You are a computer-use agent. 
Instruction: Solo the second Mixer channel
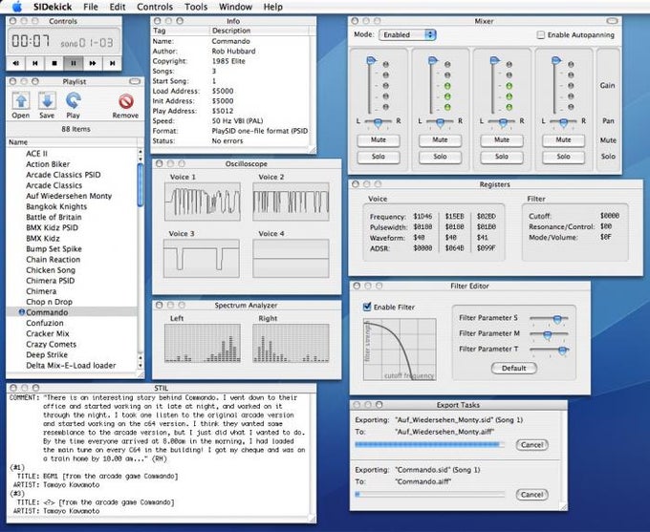(440, 157)
